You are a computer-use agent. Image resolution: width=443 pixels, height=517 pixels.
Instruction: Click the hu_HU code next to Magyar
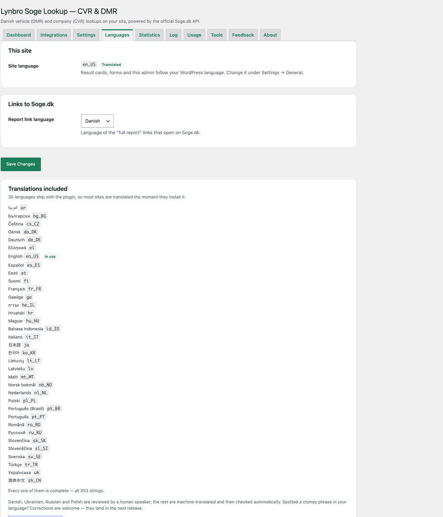coord(32,321)
